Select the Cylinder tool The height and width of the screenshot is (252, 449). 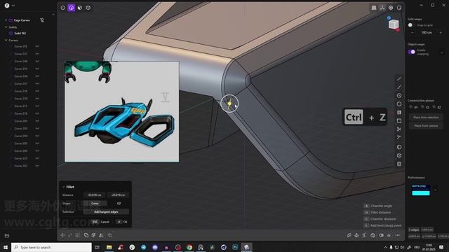click(399, 164)
